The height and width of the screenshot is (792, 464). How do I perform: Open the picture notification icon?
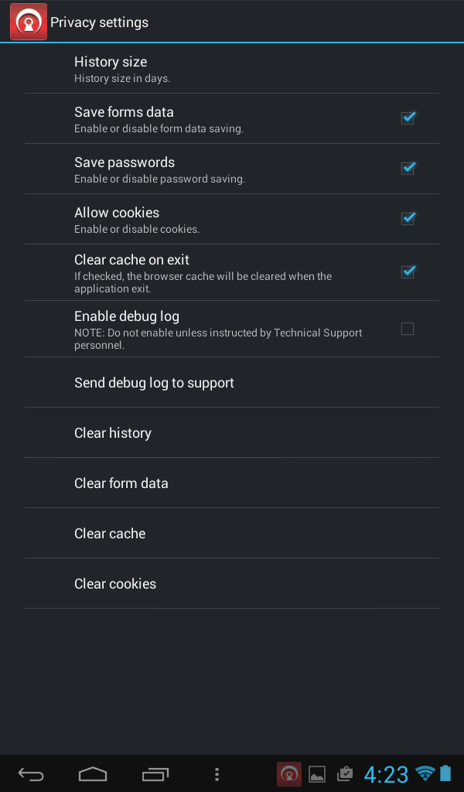[317, 773]
